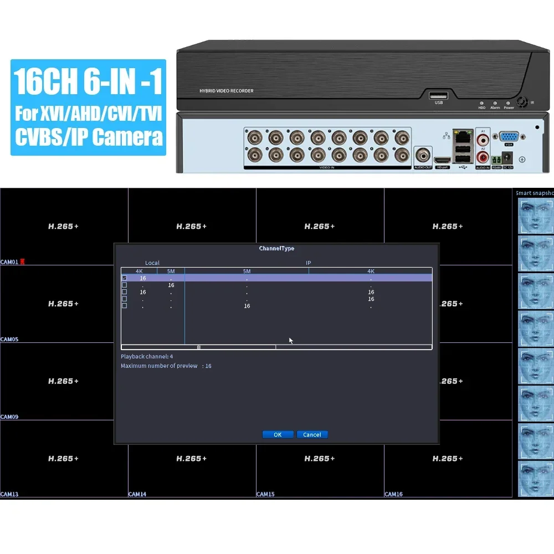Image resolution: width=554 pixels, height=554 pixels.
Task: Click the red recording icon beside CAM01
Action: pyautogui.click(x=22, y=261)
